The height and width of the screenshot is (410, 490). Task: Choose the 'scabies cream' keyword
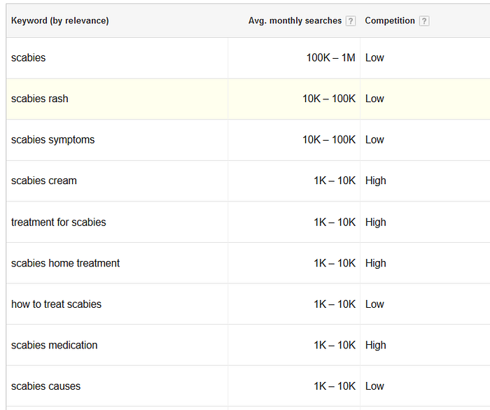(44, 181)
